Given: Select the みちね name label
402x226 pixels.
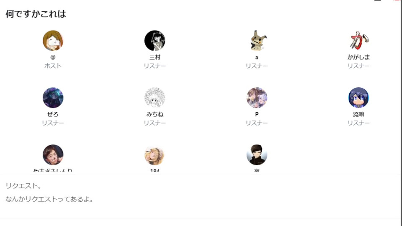Looking at the screenshot, I should tap(155, 114).
